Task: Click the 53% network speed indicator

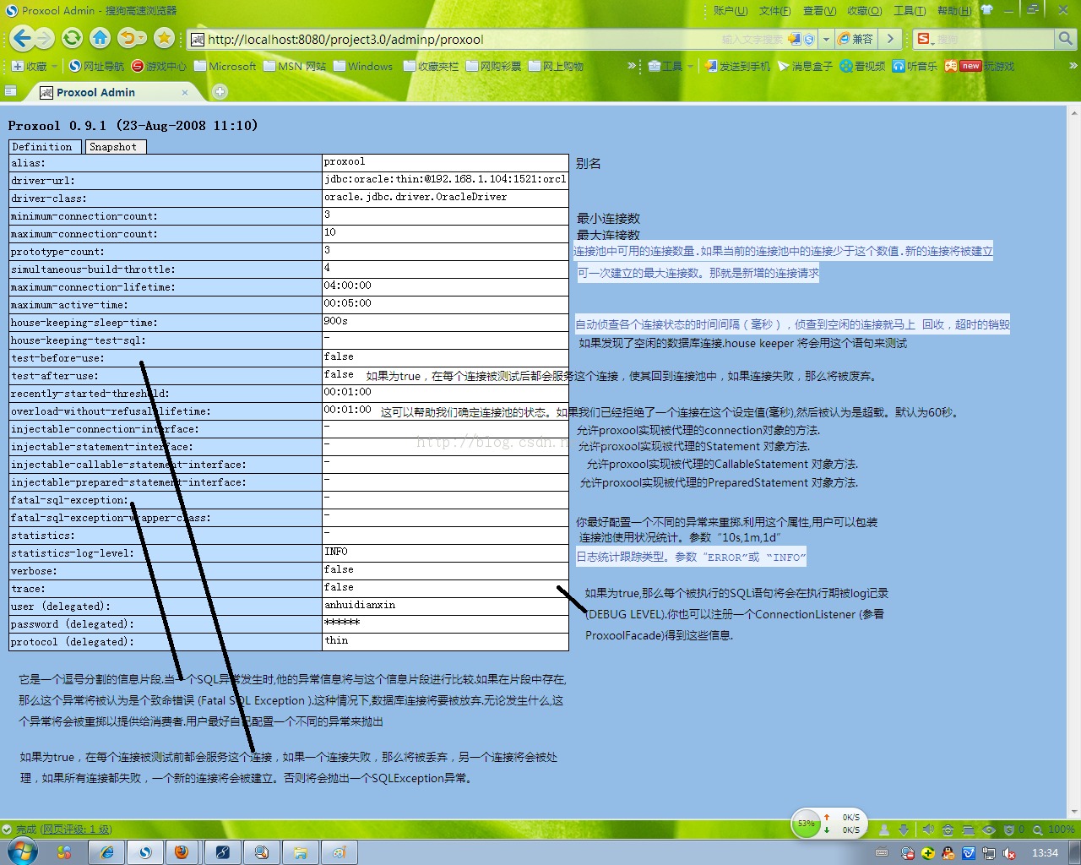Action: pyautogui.click(x=807, y=824)
